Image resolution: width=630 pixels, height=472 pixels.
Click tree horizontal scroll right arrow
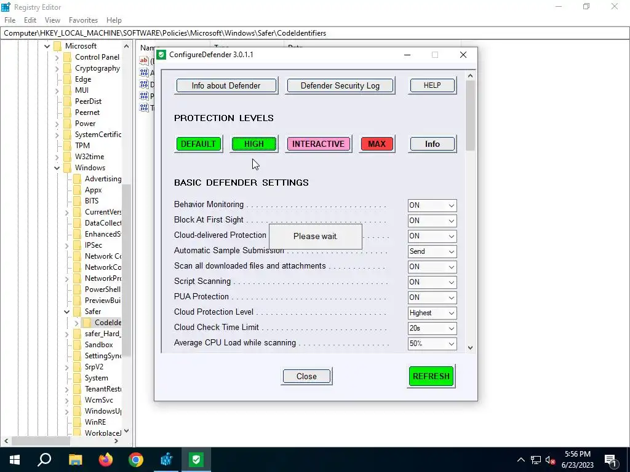coord(116,441)
